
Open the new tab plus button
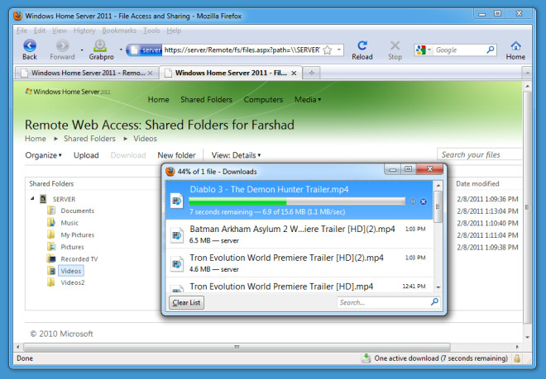[311, 73]
